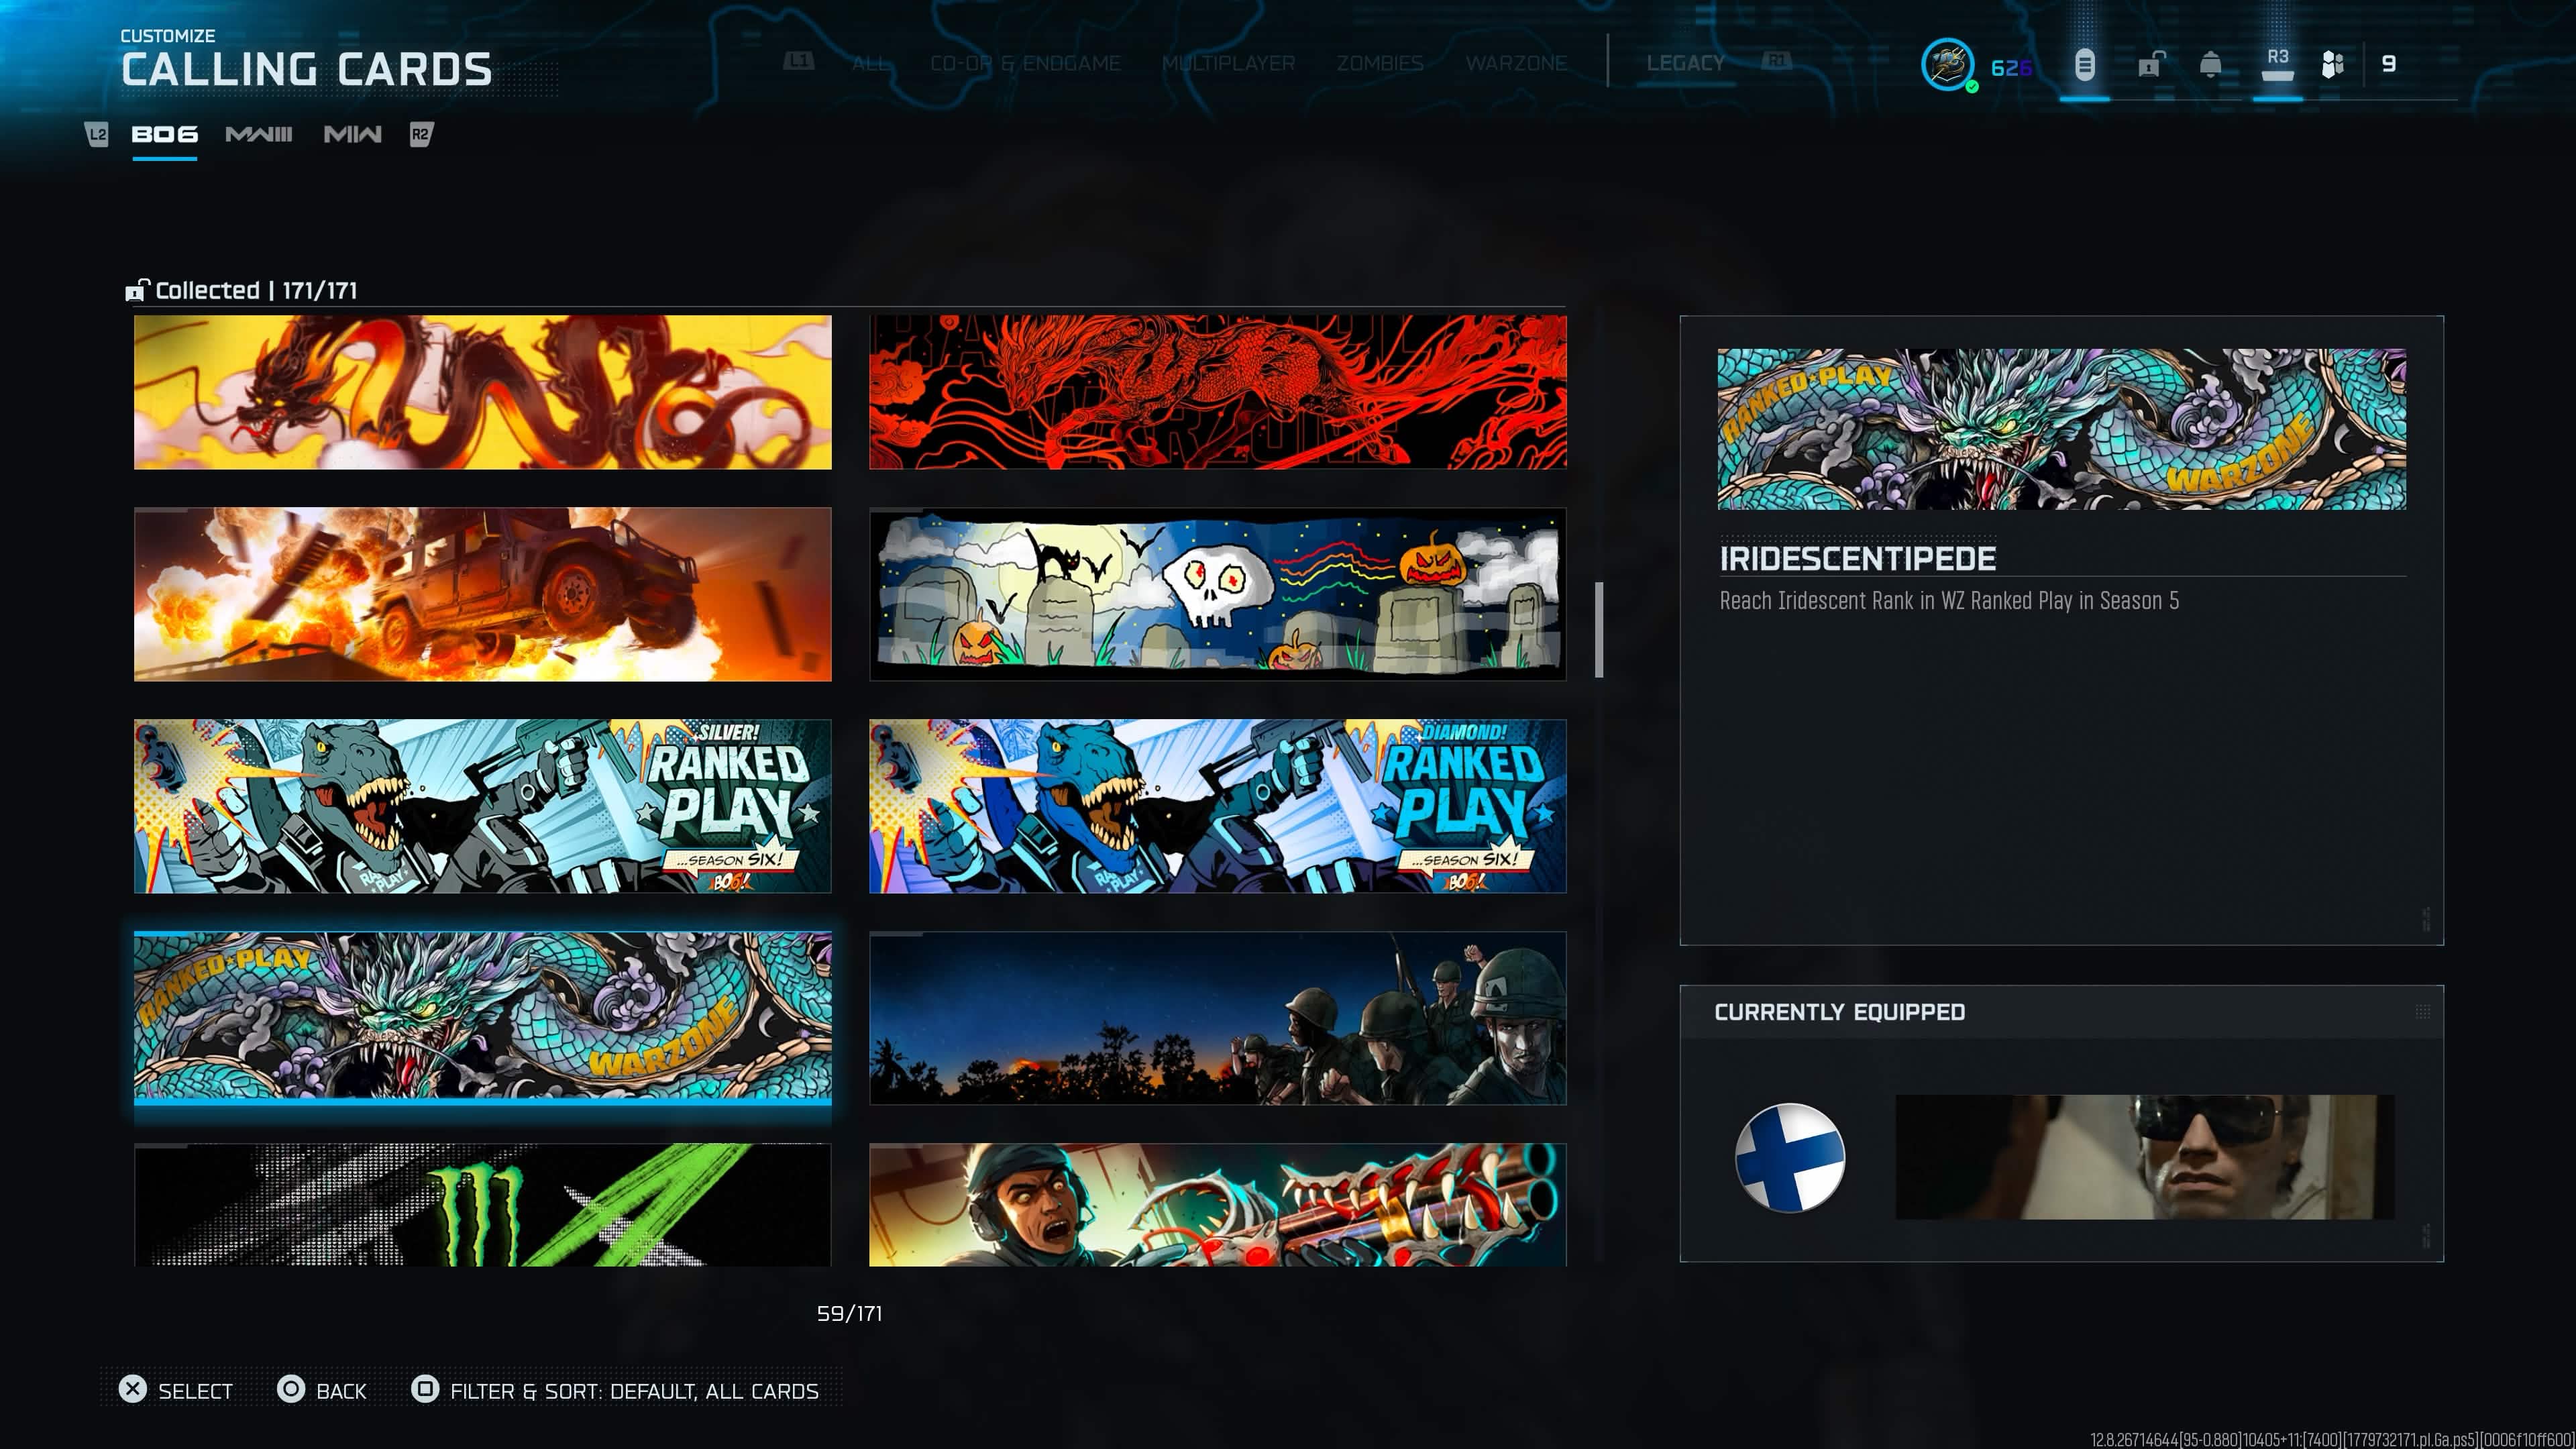Click the Iridescentipede preview image
The height and width of the screenshot is (1449, 2576).
[x=2062, y=429]
